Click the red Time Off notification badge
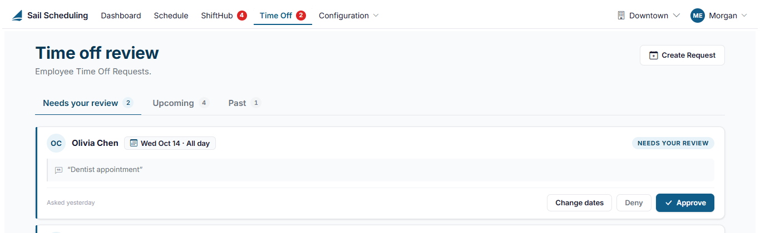 pos(301,16)
